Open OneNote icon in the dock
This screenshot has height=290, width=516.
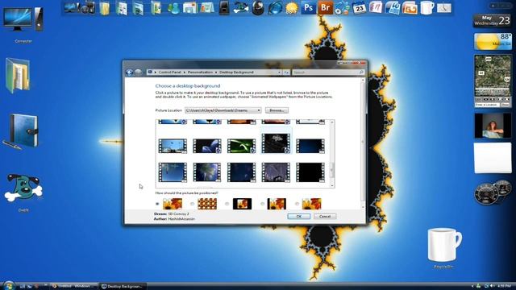[x=376, y=8]
